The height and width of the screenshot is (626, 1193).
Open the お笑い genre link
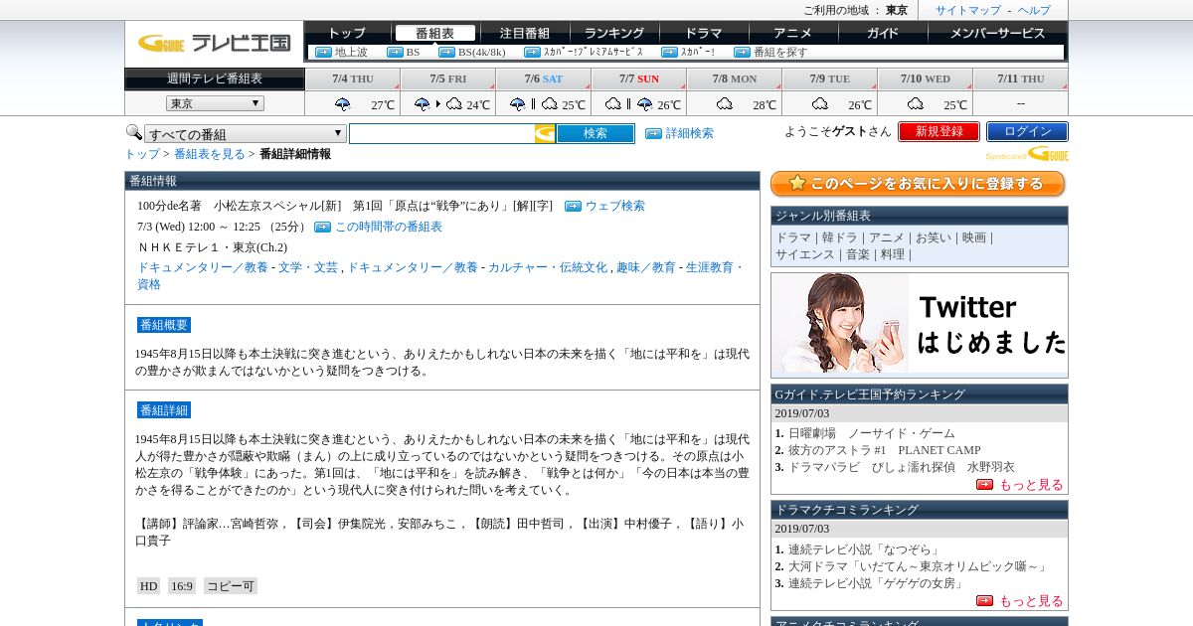coord(934,237)
